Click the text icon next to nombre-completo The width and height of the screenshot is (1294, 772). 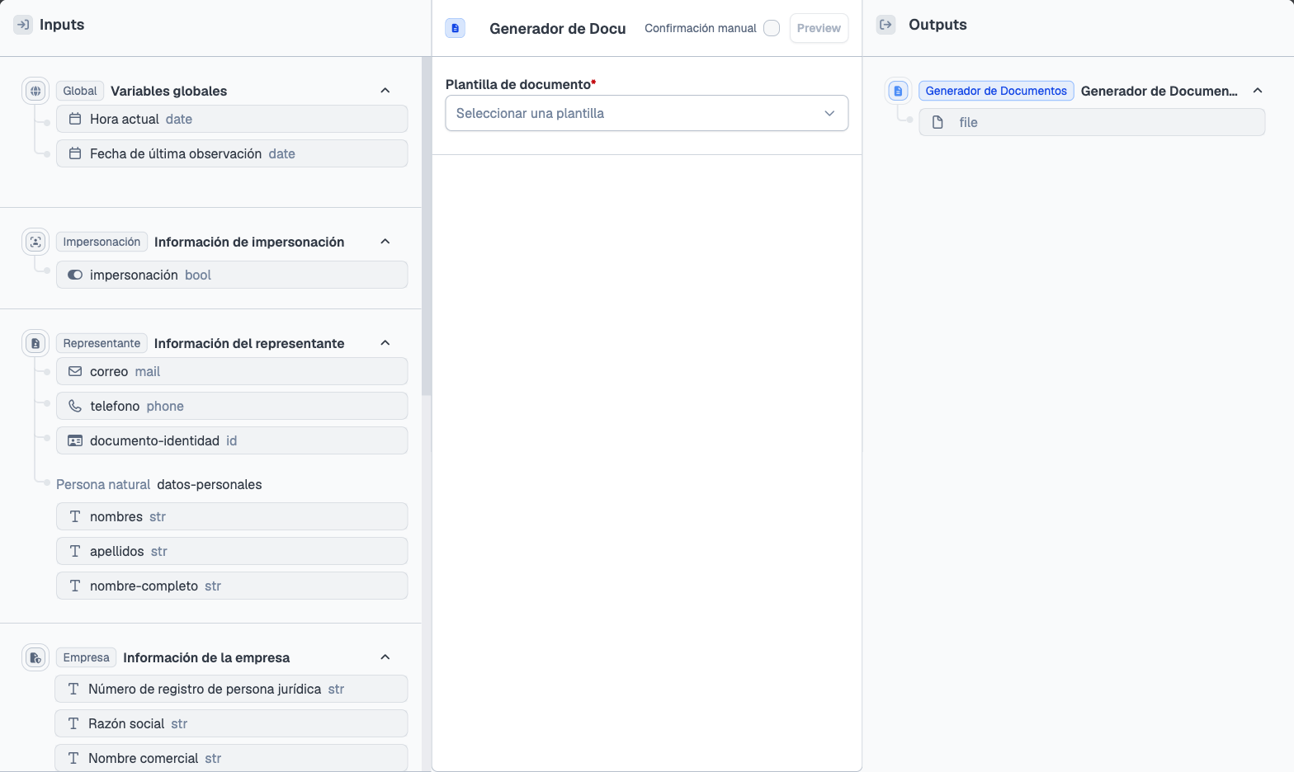(75, 586)
